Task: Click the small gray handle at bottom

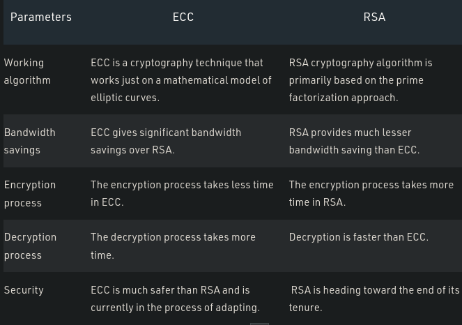Action: [259, 324]
